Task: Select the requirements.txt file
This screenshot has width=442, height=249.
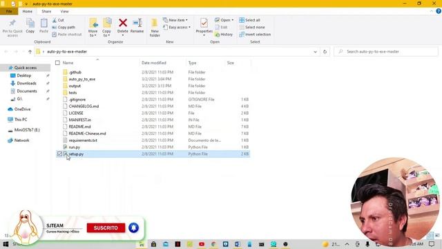Action: pos(83,140)
